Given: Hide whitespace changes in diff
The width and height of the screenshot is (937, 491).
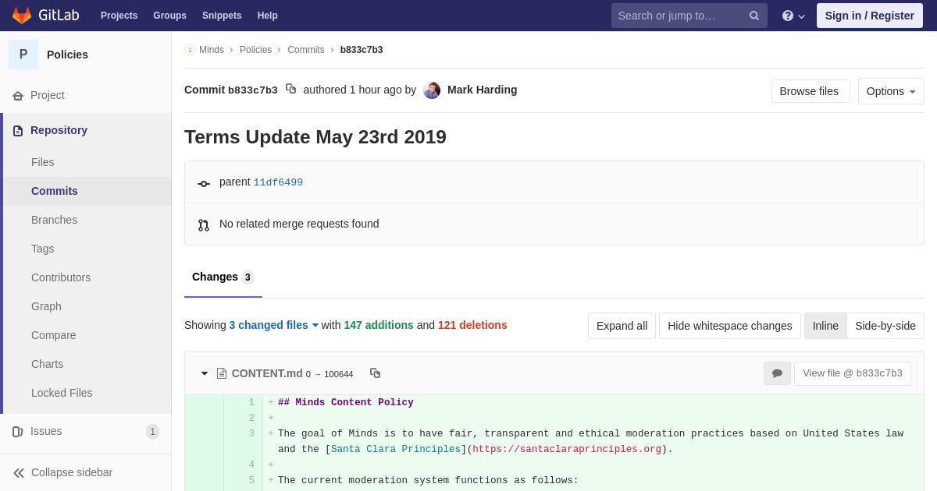Looking at the screenshot, I should (730, 326).
